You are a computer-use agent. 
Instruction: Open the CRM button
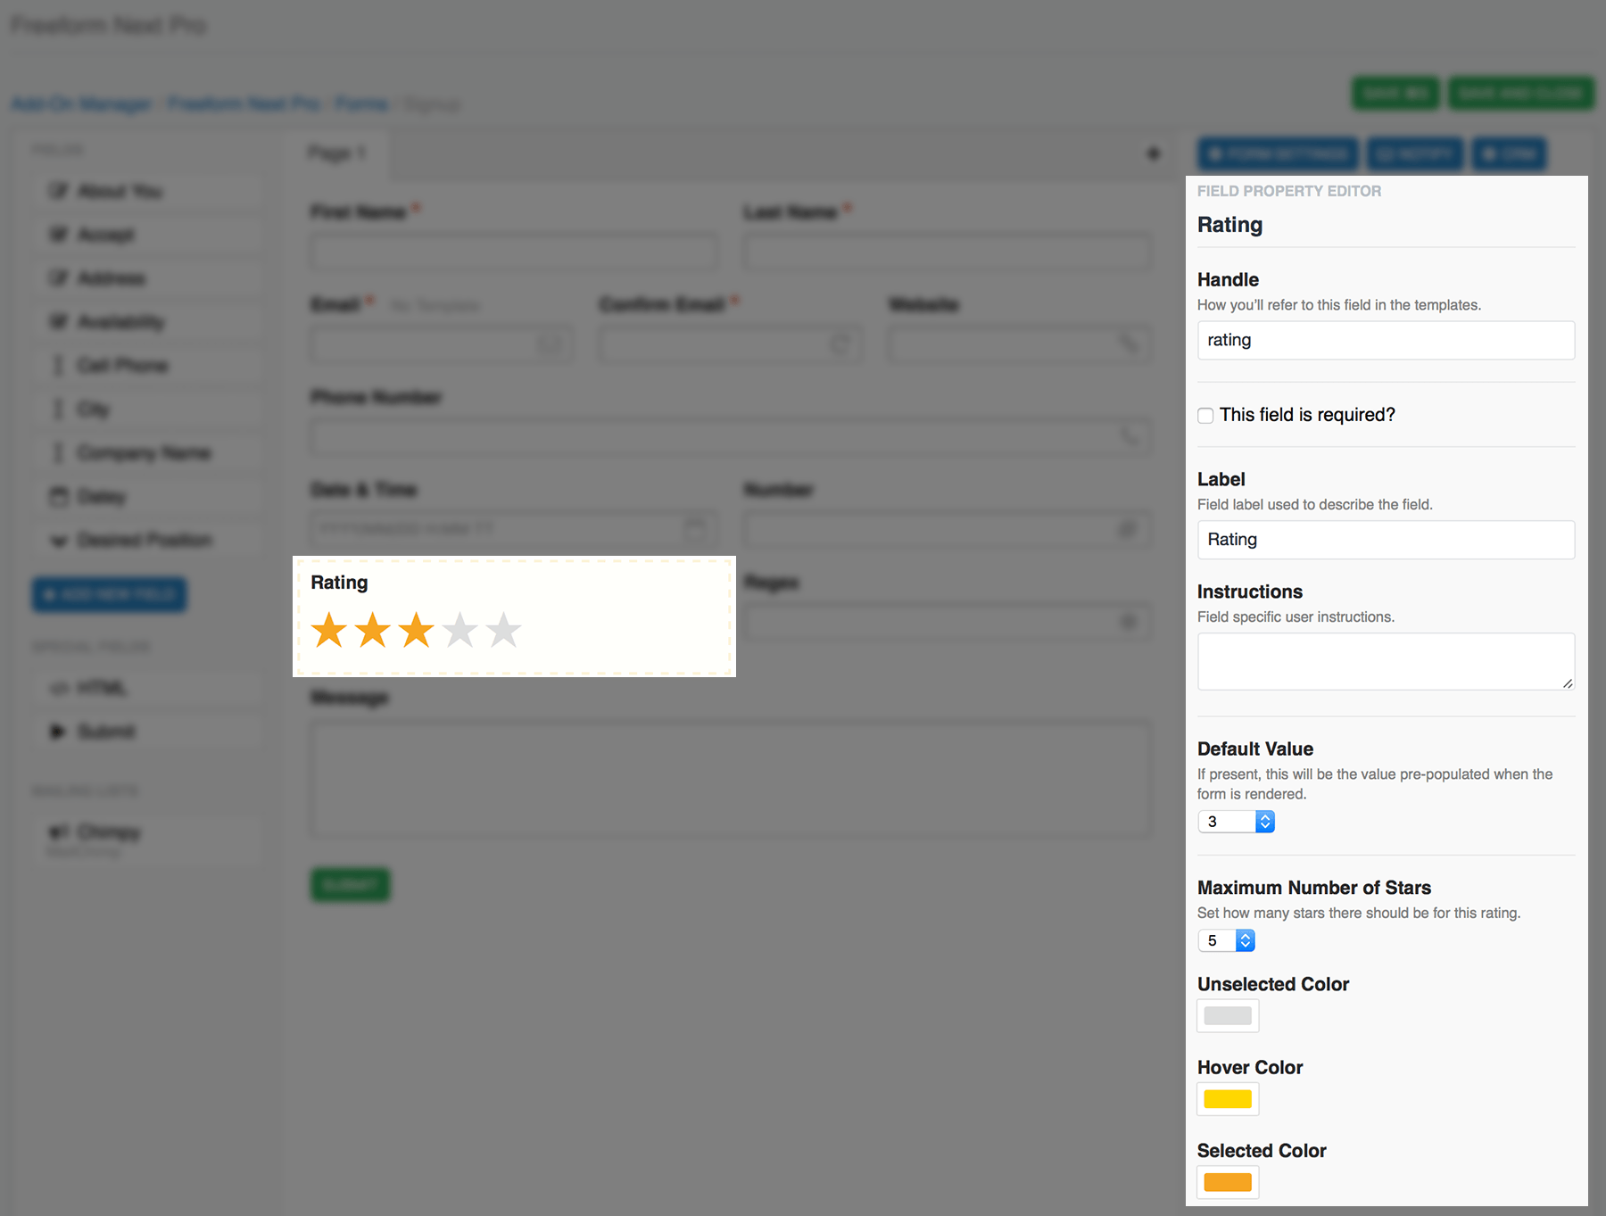pos(1510,154)
